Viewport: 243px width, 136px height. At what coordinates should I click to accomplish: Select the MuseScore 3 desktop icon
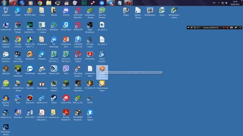(x=42, y=99)
